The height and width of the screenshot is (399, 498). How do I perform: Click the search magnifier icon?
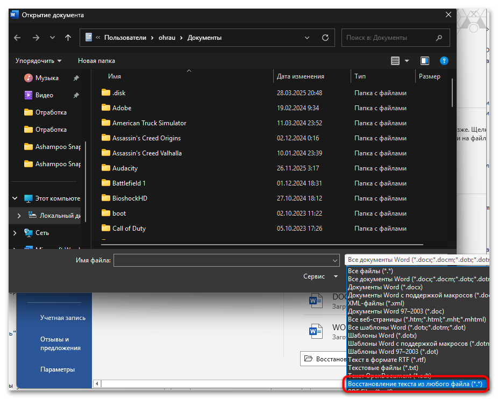pyautogui.click(x=439, y=38)
